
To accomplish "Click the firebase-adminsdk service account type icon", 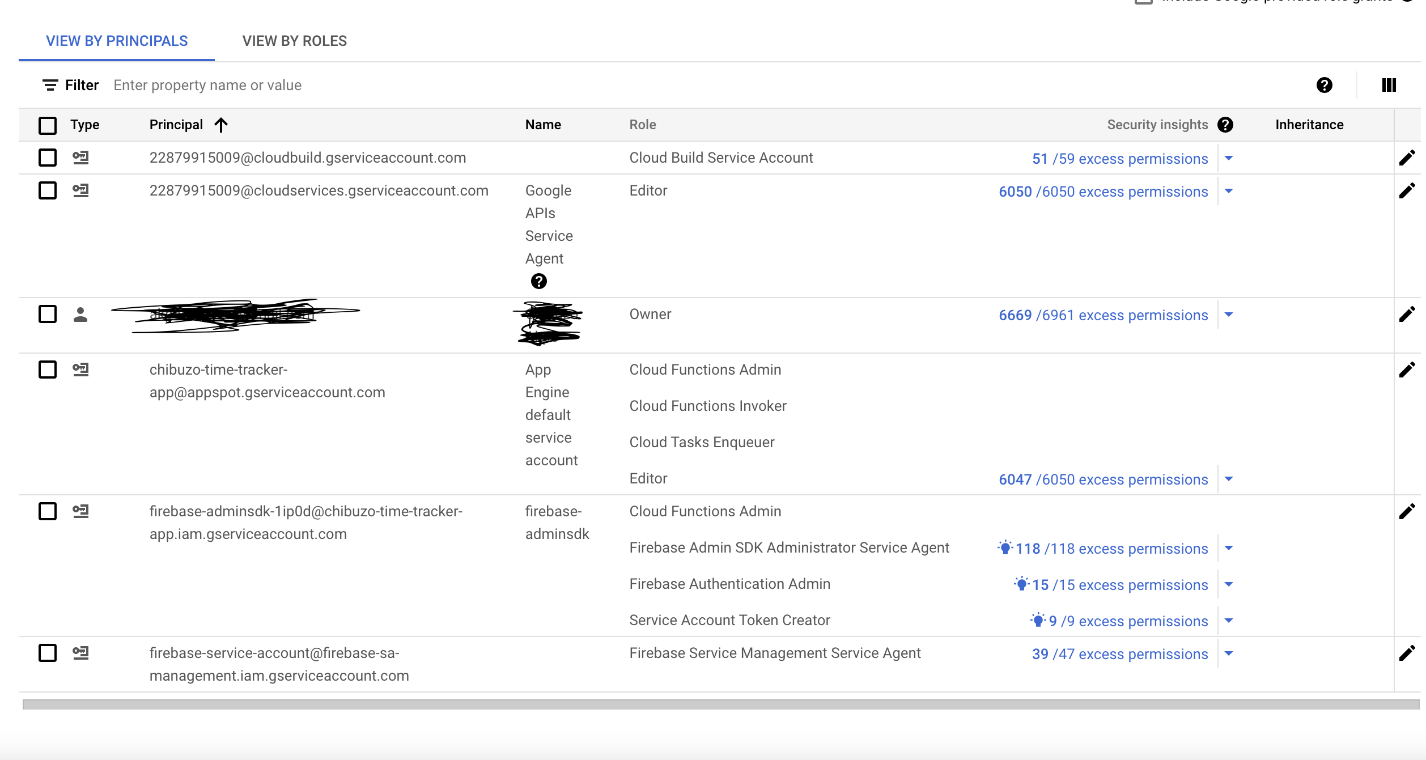I will tap(80, 511).
